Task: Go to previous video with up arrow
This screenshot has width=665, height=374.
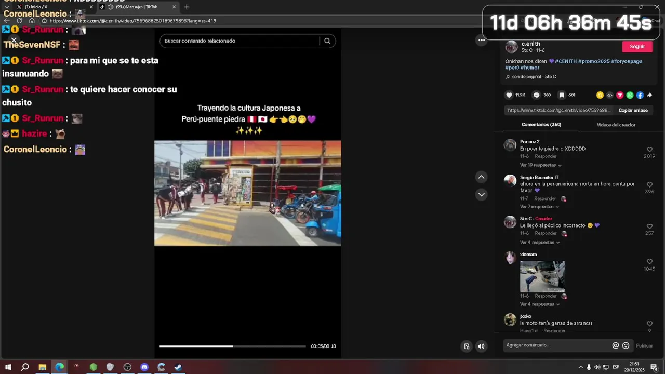Action: coord(481,177)
